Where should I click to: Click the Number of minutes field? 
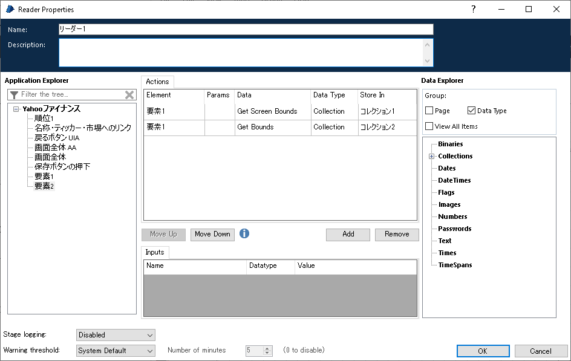point(255,351)
